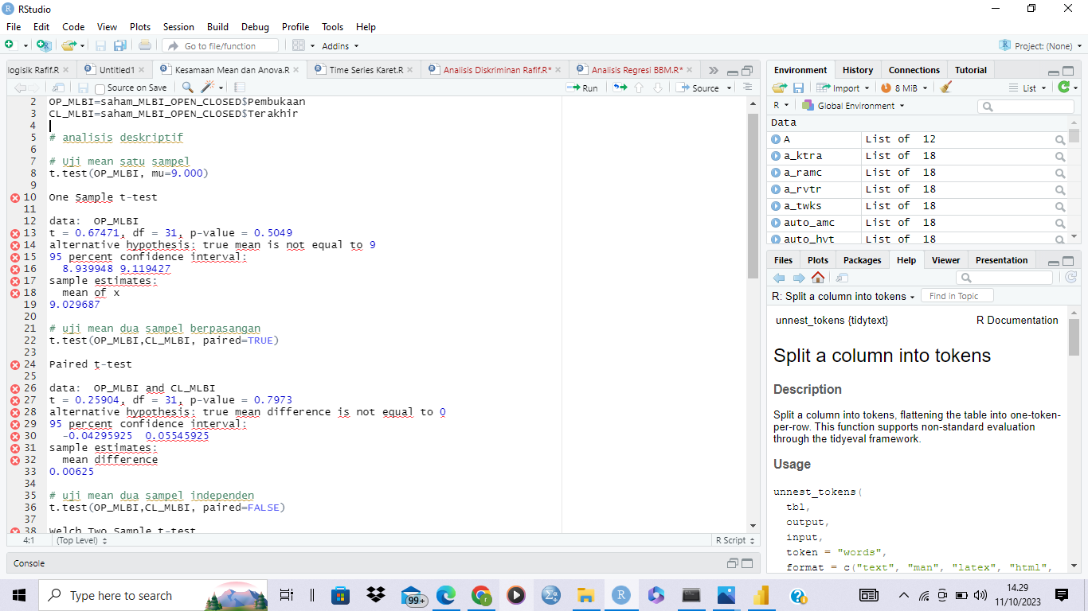Screen dimensions: 1088x611
Task: Click the home icon in Help pane
Action: click(x=818, y=278)
